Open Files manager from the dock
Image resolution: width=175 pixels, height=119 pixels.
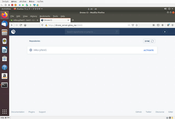(x=4, y=32)
